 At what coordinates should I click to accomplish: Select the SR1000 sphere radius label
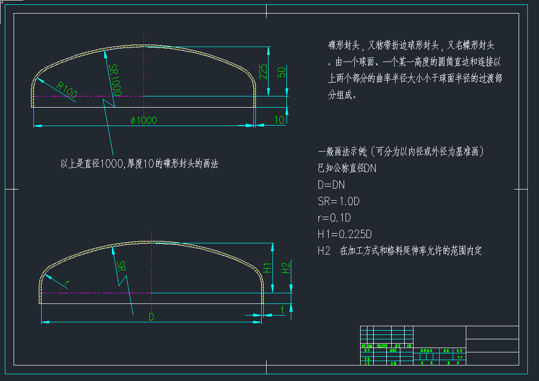pyautogui.click(x=115, y=79)
